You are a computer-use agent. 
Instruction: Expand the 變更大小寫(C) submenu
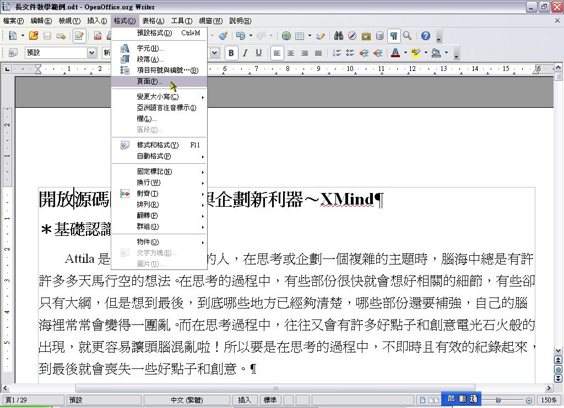point(159,97)
